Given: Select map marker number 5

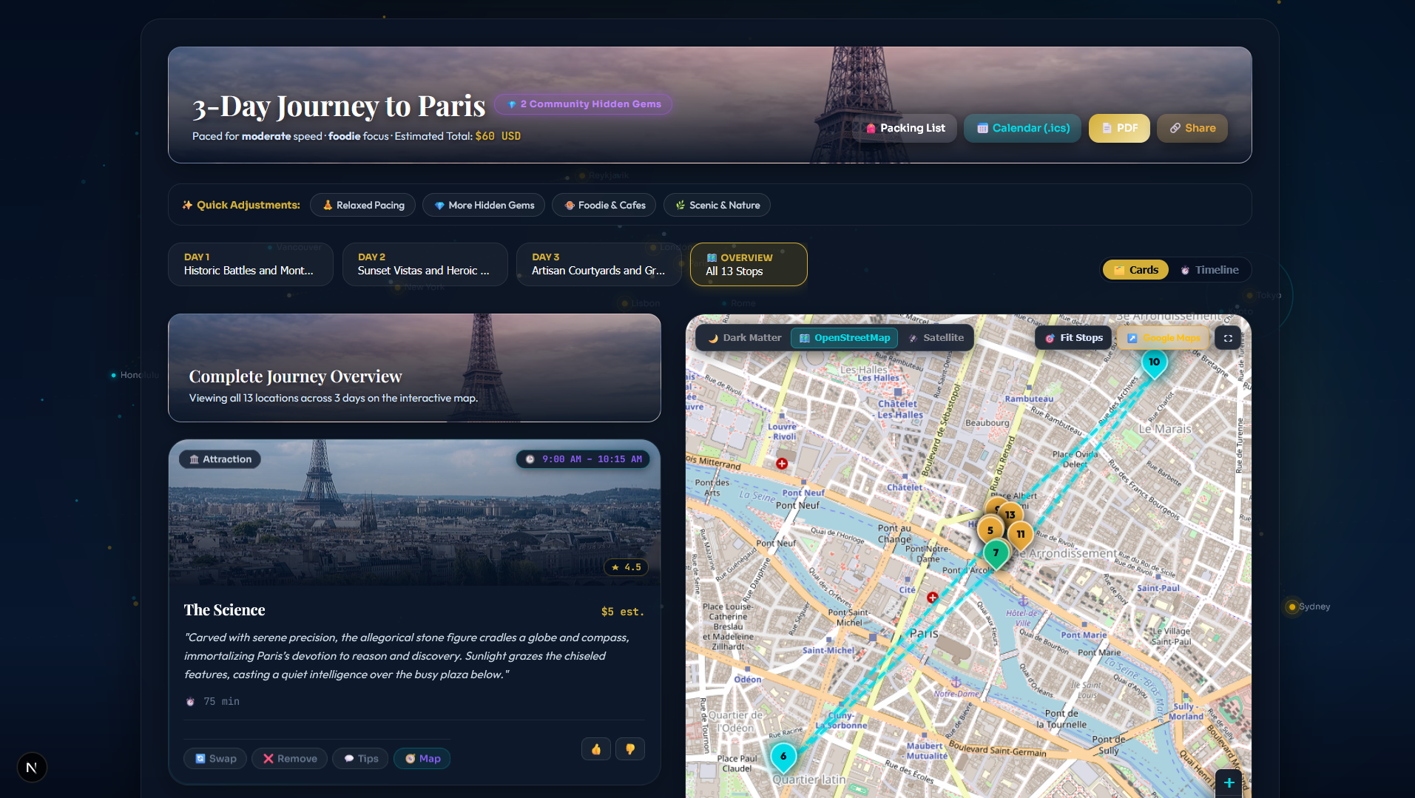Looking at the screenshot, I should click(x=990, y=531).
